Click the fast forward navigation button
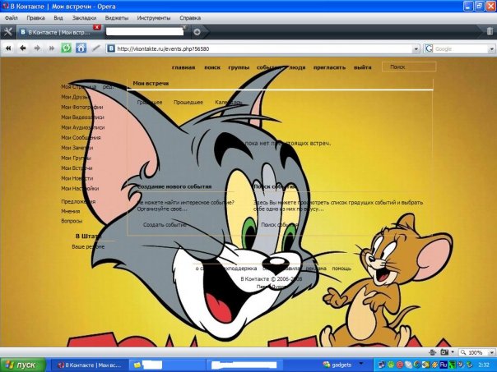497x372 pixels. pos(52,48)
